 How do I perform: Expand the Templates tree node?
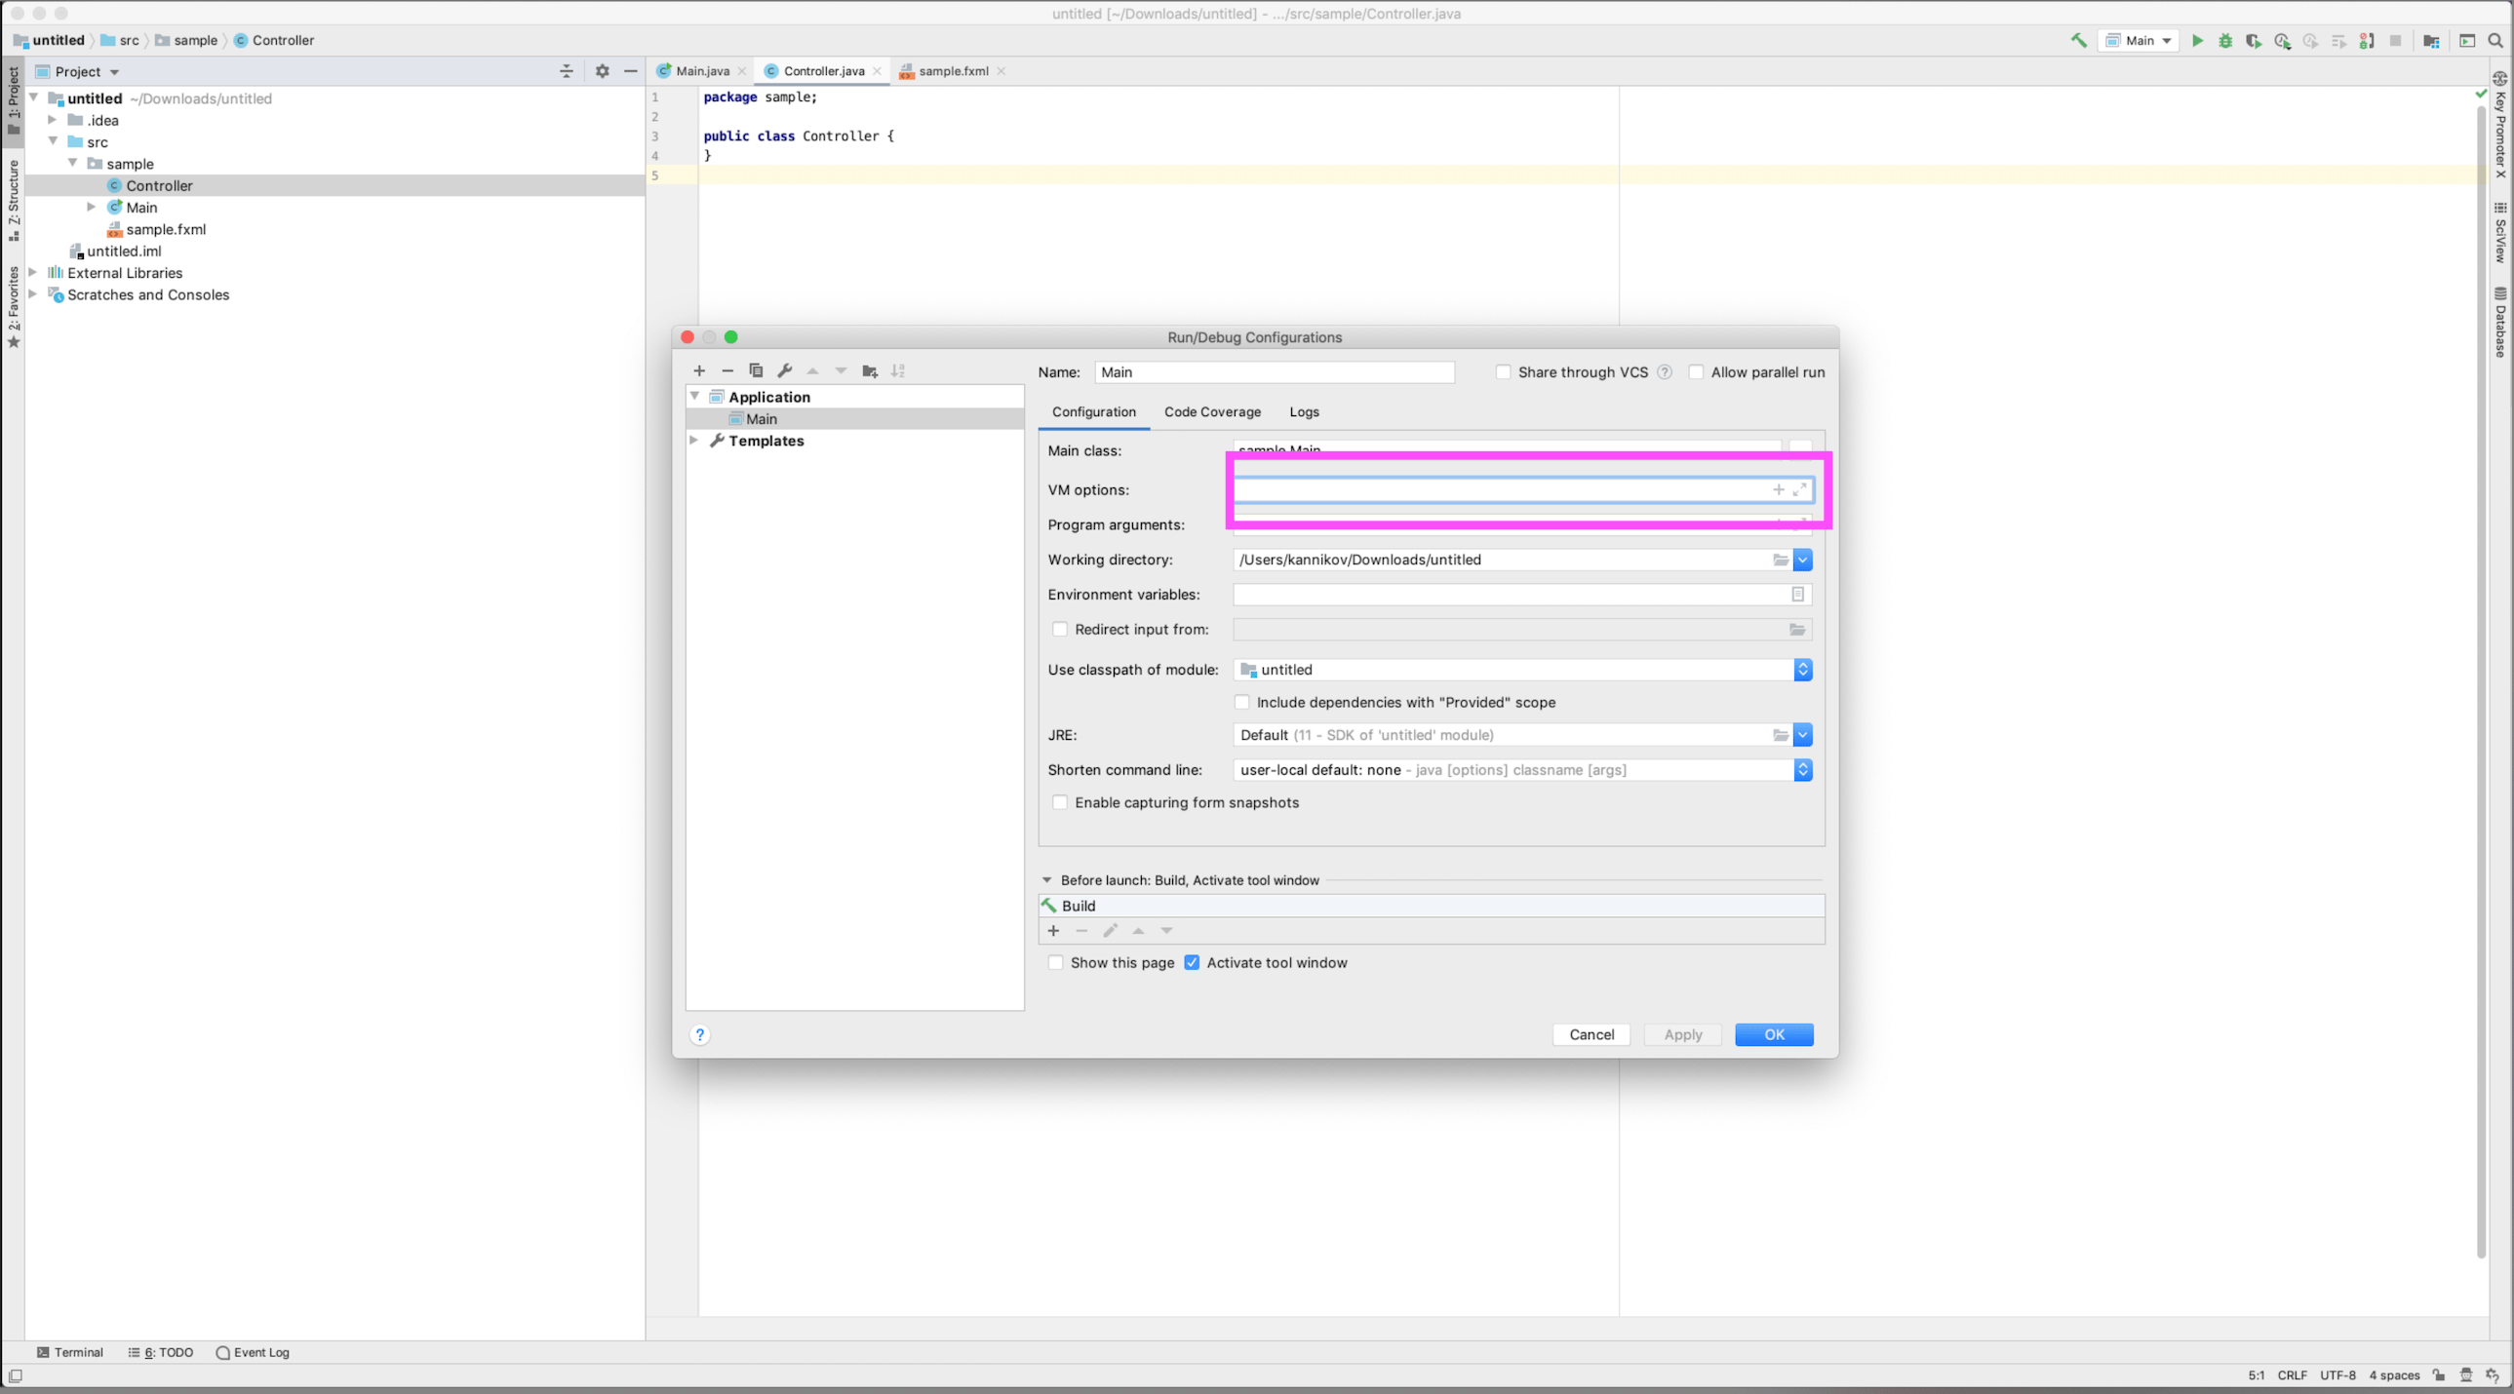[694, 441]
